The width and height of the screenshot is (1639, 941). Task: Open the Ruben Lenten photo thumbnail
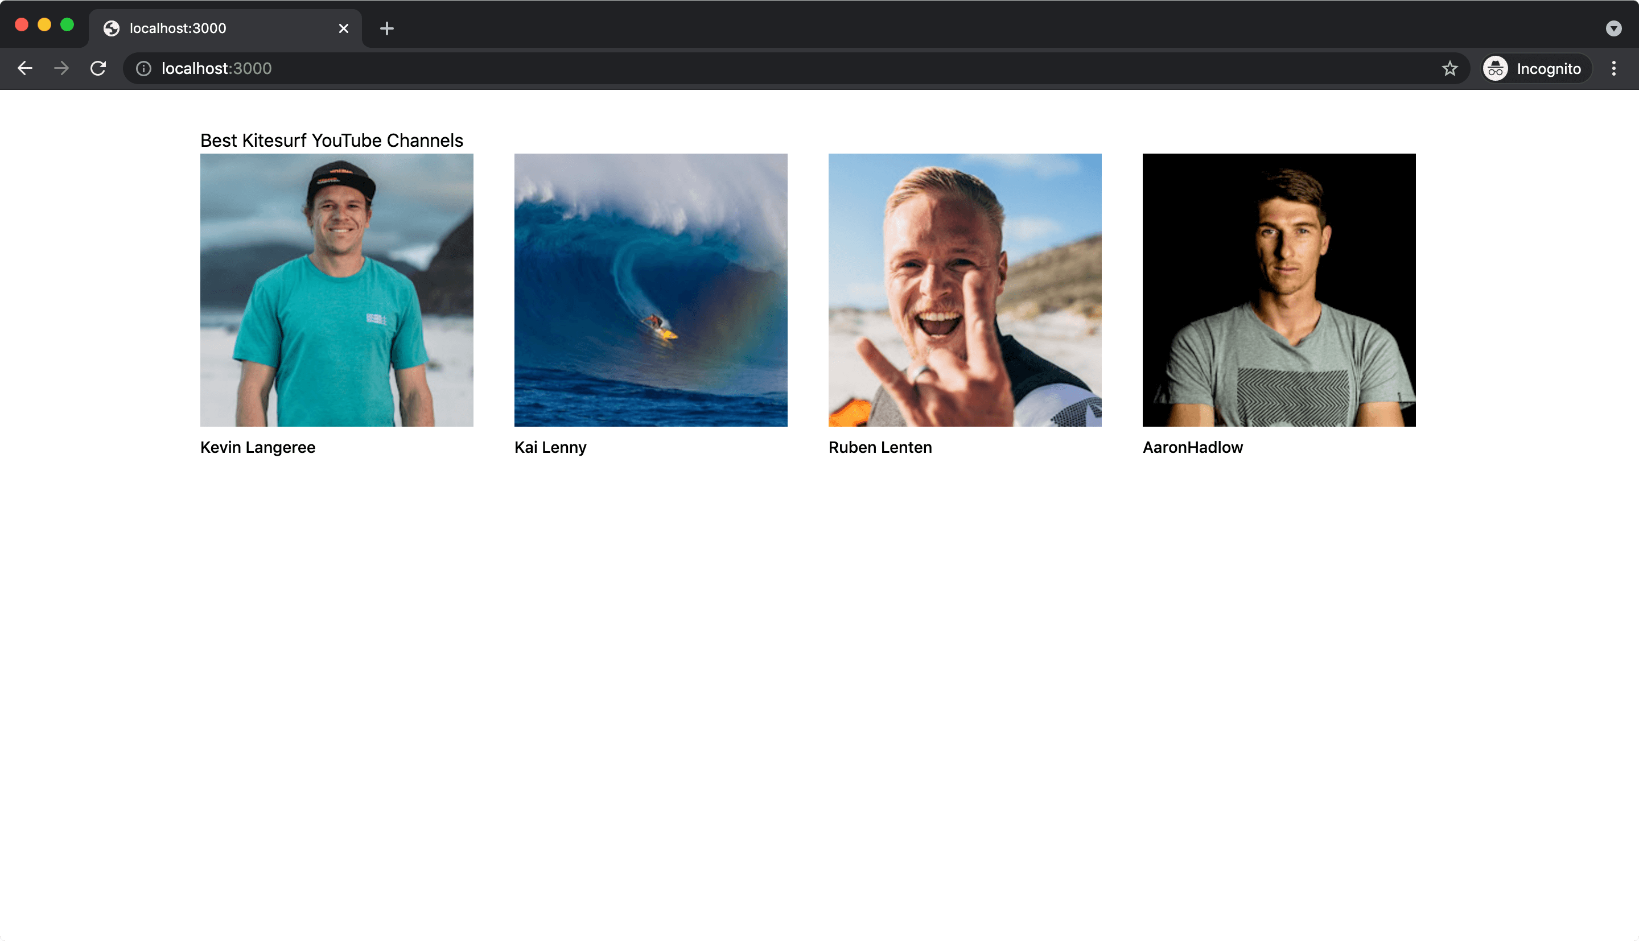[965, 290]
